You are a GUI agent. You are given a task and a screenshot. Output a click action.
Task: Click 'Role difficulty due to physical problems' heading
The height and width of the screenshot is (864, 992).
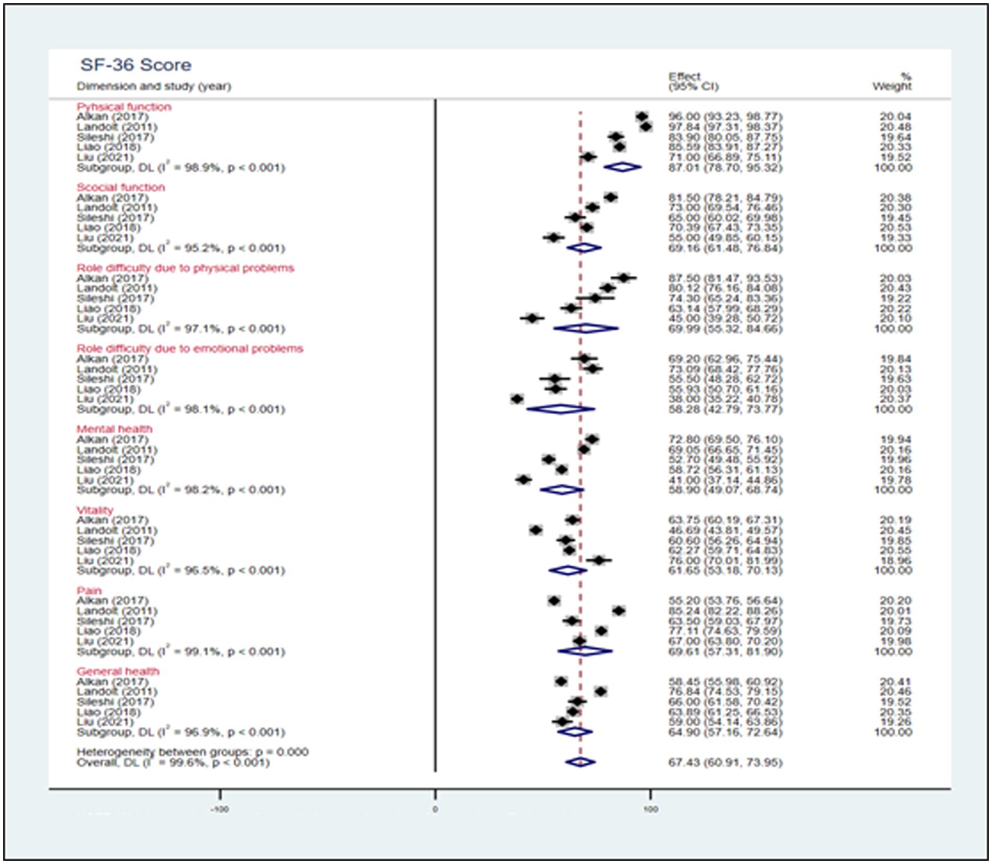pos(185,268)
